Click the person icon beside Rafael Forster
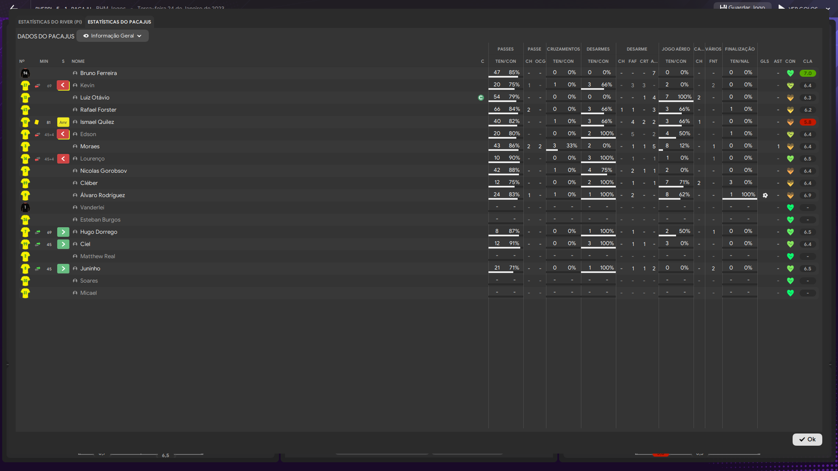This screenshot has height=471, width=838. [75, 110]
